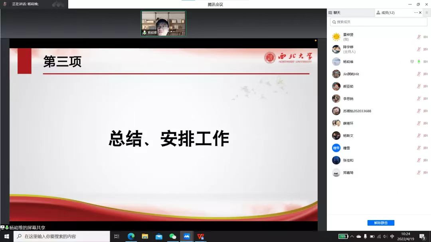Toggle camera icon for 降宇婷
The width and height of the screenshot is (431, 242).
(425, 49)
